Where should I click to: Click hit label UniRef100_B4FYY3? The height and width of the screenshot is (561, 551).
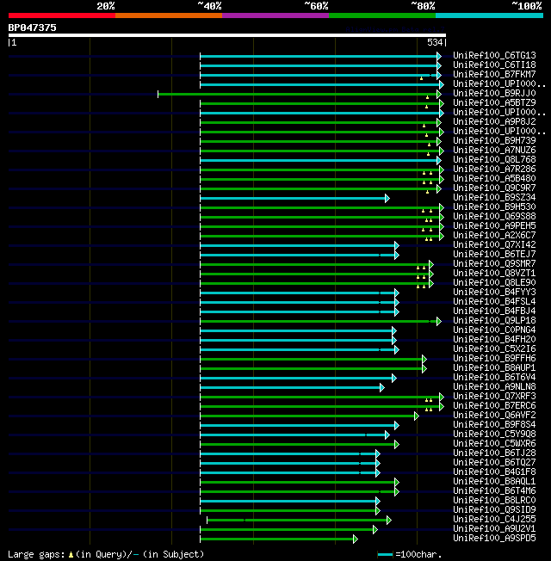[494, 292]
